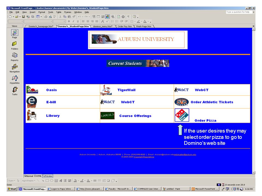Click the Font Color button in formatting toolbar

[145, 21]
